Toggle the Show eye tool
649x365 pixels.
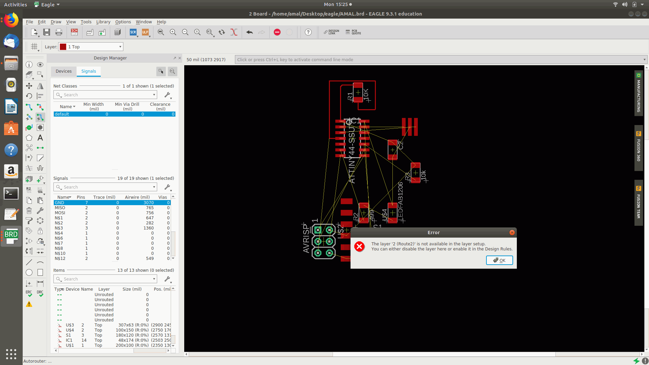[40, 65]
